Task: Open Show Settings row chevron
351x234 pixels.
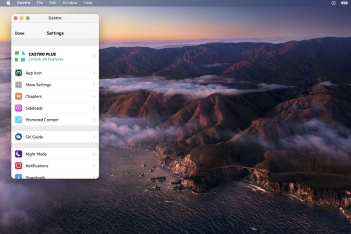Action: [x=94, y=85]
